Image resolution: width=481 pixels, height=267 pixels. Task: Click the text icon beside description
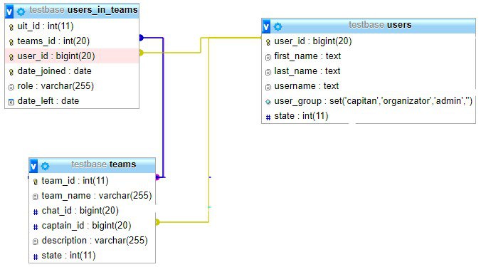pos(36,241)
